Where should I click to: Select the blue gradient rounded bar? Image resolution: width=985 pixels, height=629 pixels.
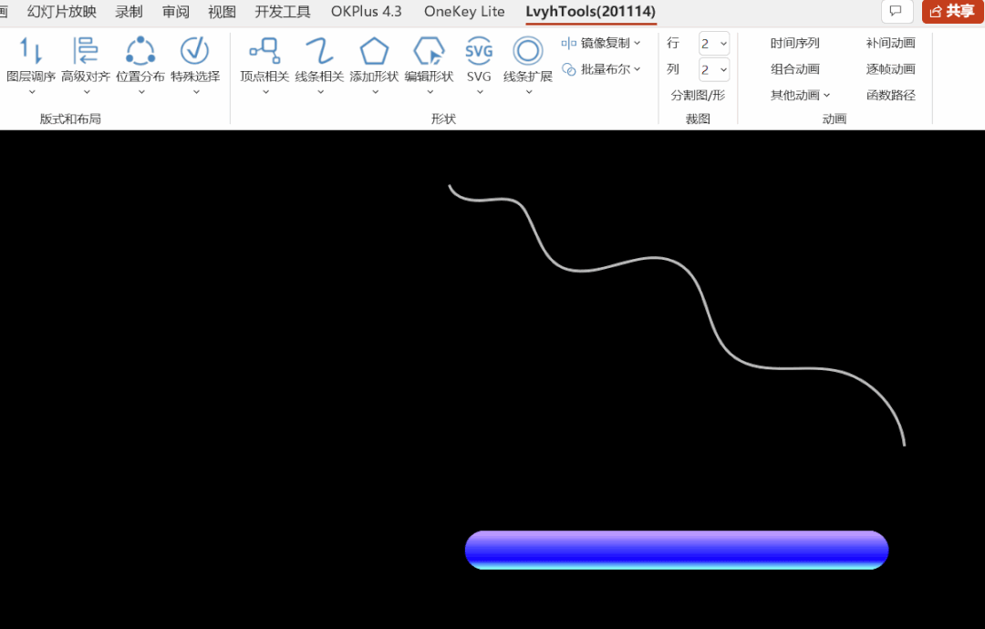[x=677, y=550]
